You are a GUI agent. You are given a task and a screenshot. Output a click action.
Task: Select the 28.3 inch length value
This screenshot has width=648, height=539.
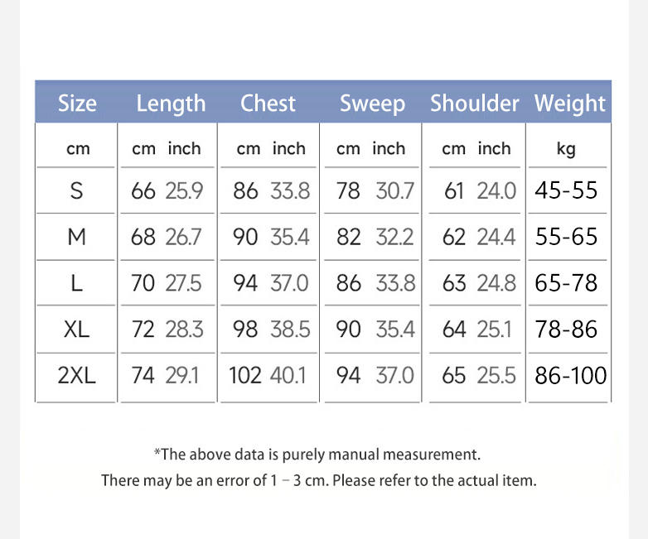tap(184, 330)
